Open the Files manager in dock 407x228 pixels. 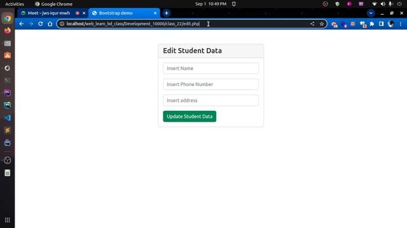7,43
